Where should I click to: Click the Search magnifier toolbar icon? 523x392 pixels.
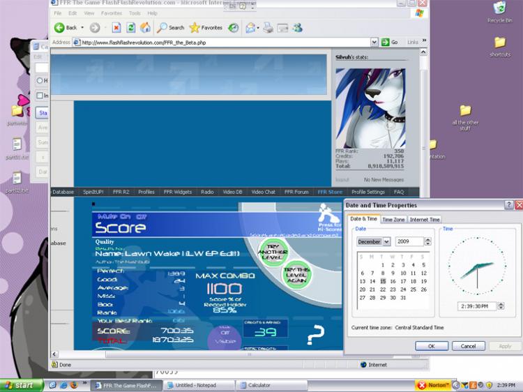pyautogui.click(x=162, y=28)
